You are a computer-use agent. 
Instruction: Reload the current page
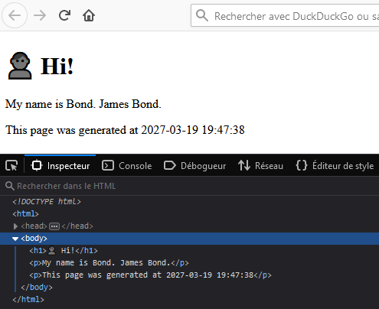(x=64, y=15)
